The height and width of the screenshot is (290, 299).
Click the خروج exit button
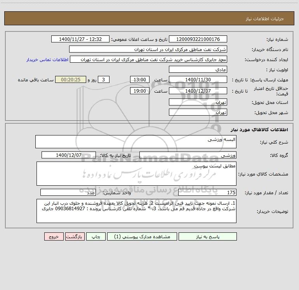54,237
